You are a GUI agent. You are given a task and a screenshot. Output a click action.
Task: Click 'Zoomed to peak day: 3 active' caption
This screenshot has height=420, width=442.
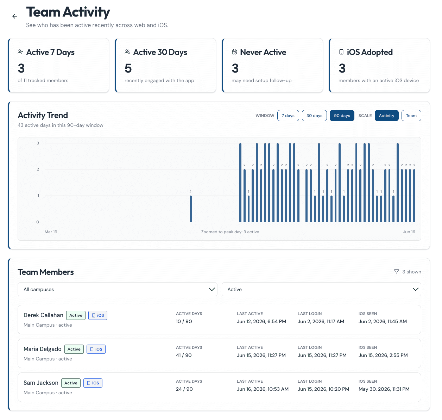[x=230, y=232]
